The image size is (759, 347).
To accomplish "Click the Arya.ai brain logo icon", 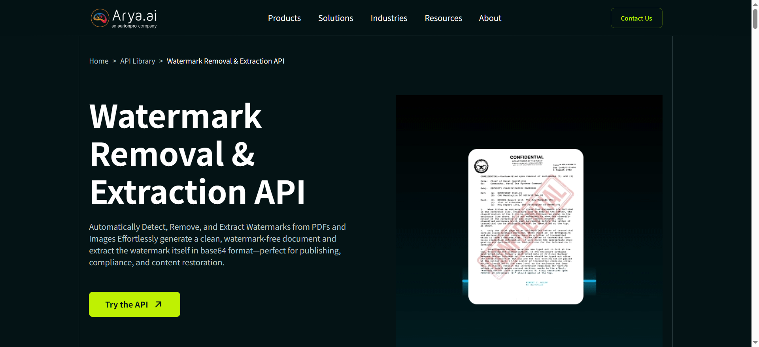I will point(100,18).
